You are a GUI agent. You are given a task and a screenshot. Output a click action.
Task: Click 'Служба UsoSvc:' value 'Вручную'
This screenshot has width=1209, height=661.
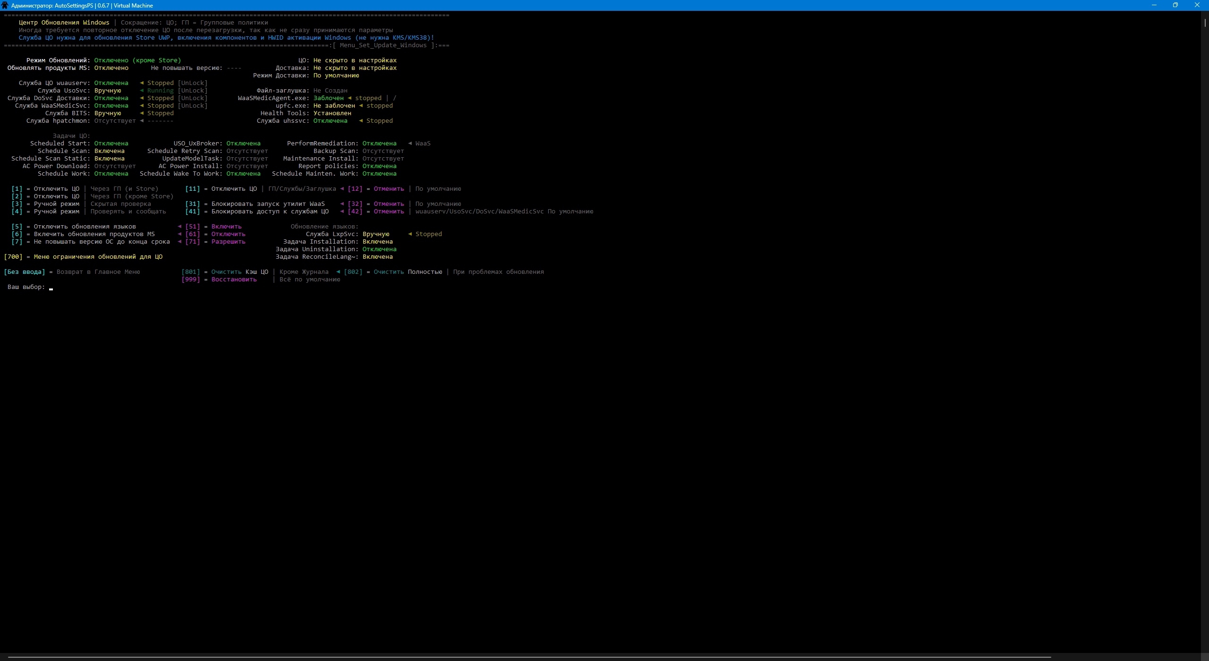pos(108,91)
